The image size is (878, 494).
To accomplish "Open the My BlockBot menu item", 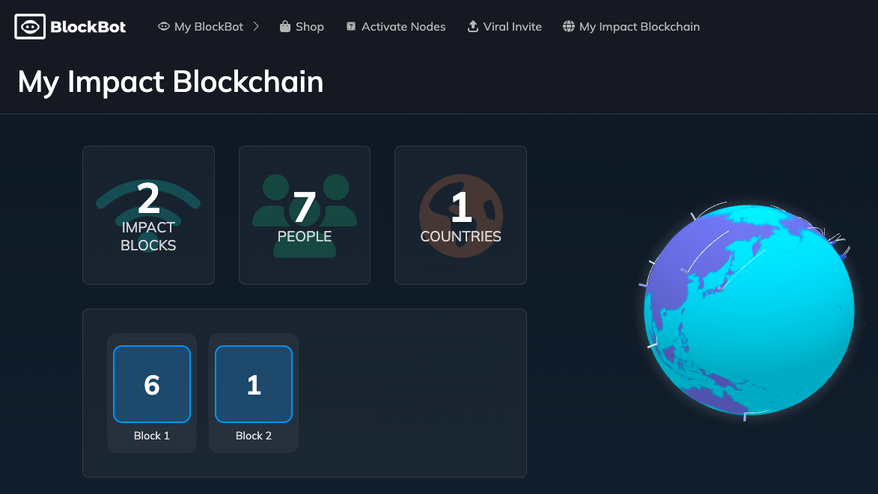I will 208,26.
